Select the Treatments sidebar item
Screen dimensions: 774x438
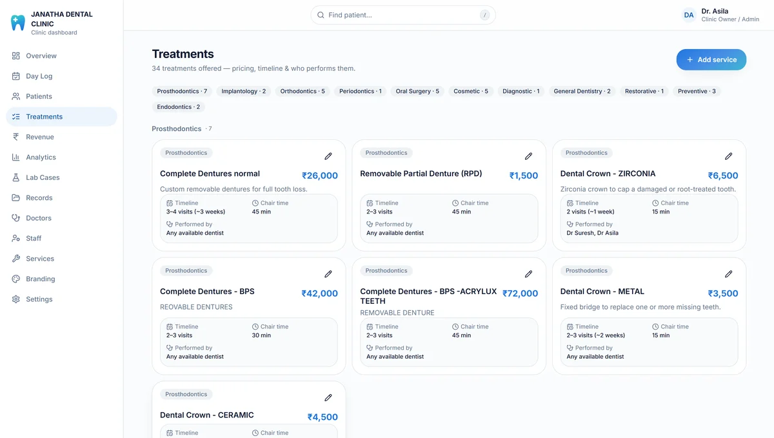click(x=61, y=117)
